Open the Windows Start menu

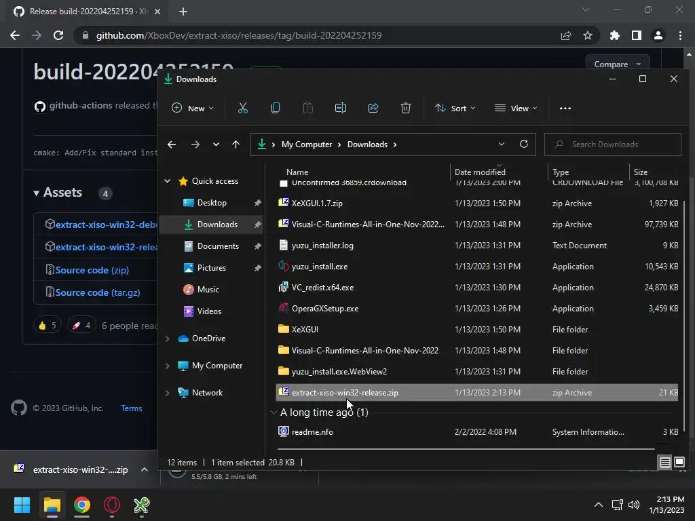tap(22, 505)
